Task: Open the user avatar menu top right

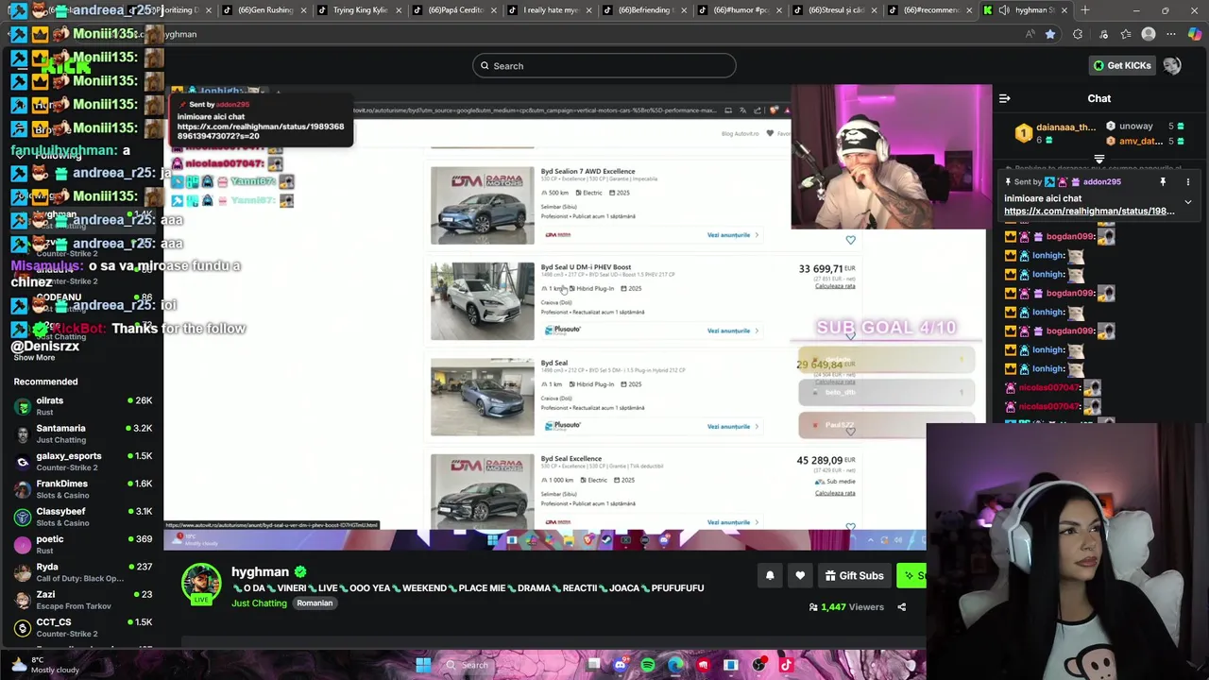Action: (1172, 65)
